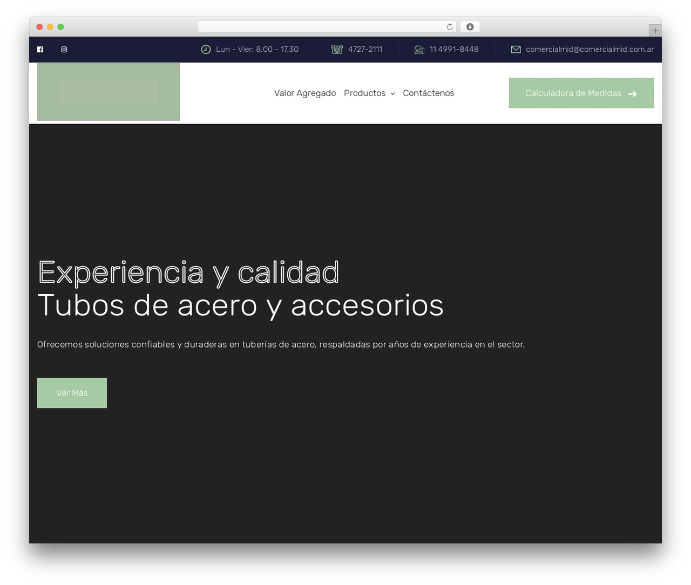Click the Calculadora de Medidas button
Screen dimensions: 691x585
pos(581,93)
